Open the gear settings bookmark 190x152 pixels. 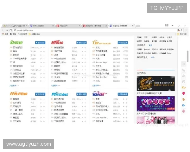(x=11, y=34)
